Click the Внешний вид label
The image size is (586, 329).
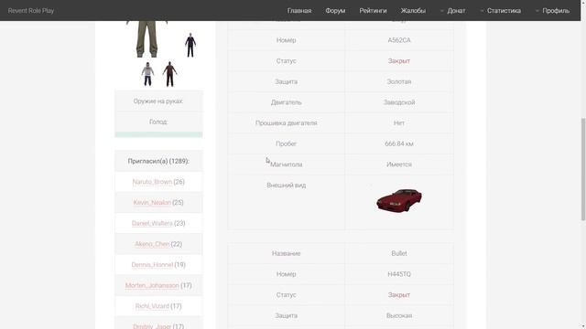(x=286, y=185)
